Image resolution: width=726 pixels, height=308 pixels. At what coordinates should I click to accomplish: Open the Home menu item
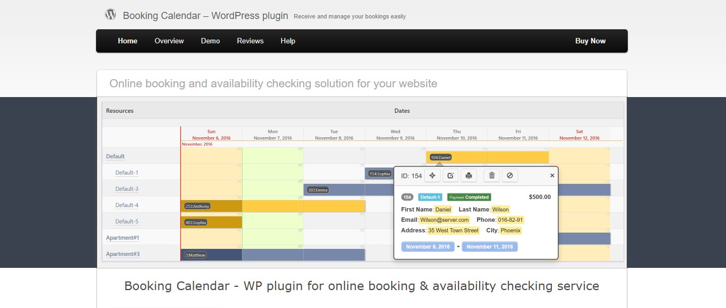click(x=128, y=41)
